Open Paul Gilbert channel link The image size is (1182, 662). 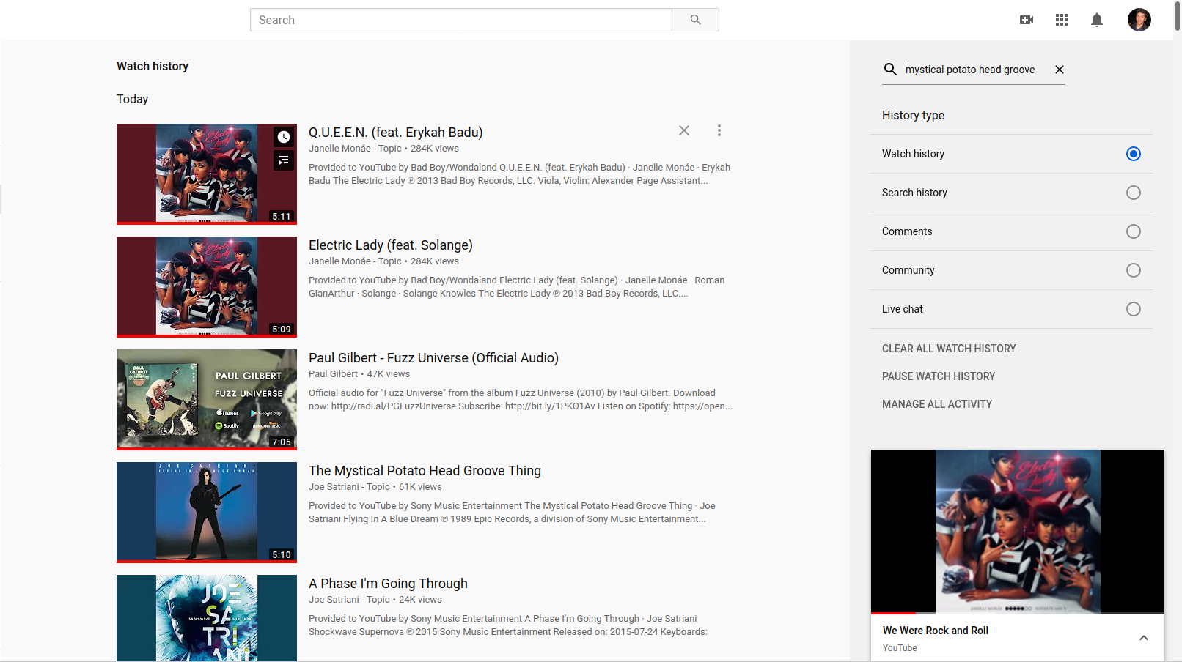click(x=334, y=374)
